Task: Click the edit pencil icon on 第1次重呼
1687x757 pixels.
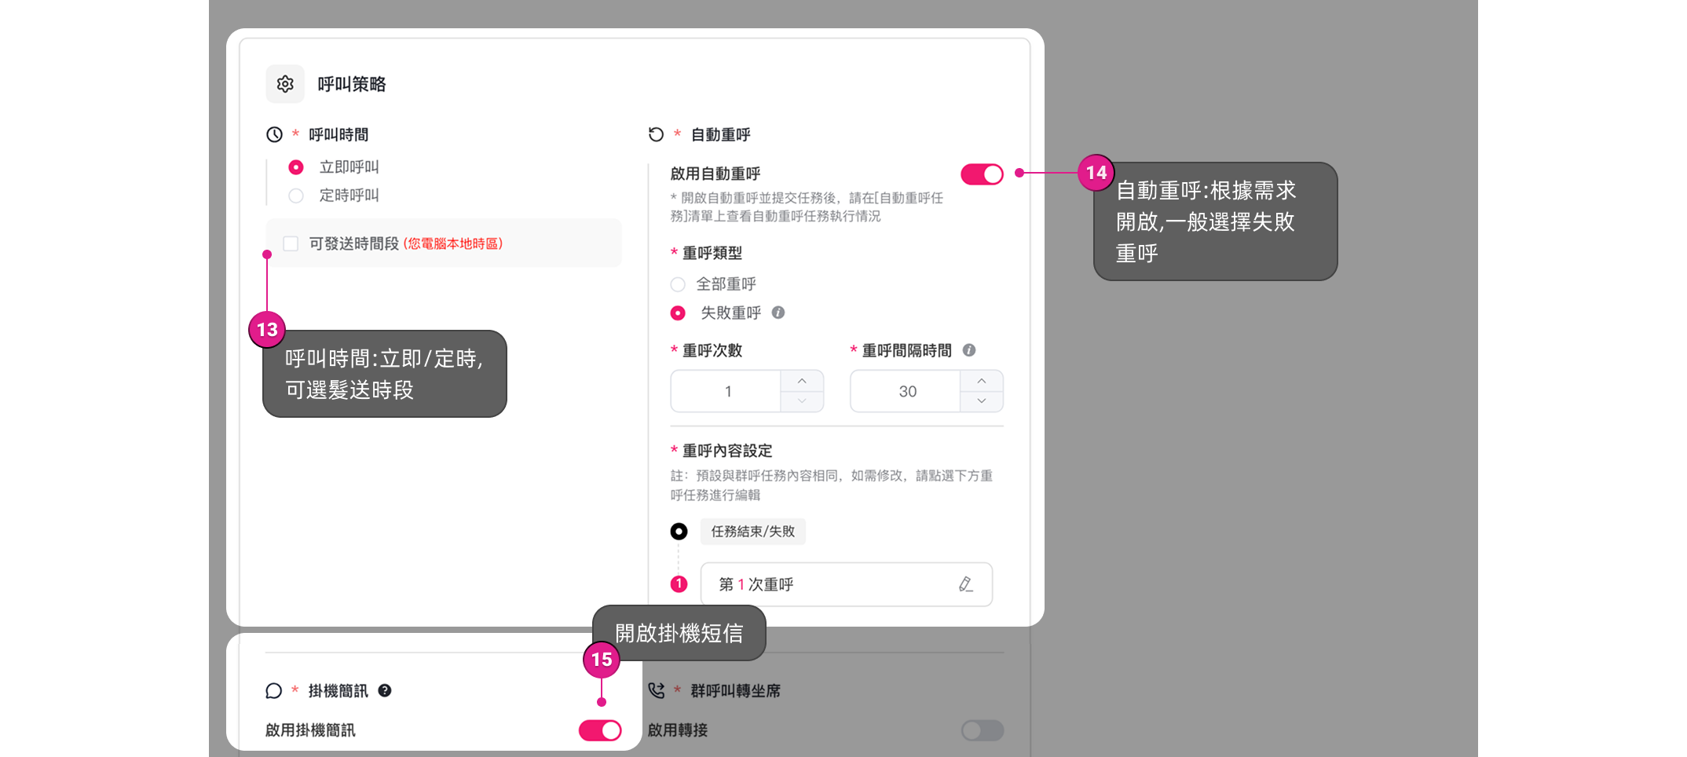Action: pos(966,584)
